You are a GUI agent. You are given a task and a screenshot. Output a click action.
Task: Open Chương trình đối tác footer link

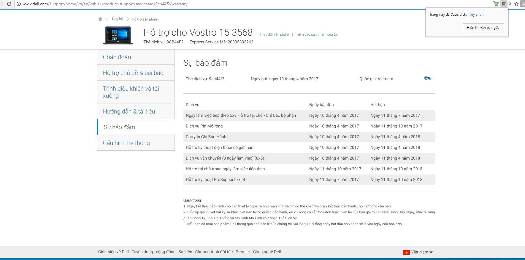214,252
